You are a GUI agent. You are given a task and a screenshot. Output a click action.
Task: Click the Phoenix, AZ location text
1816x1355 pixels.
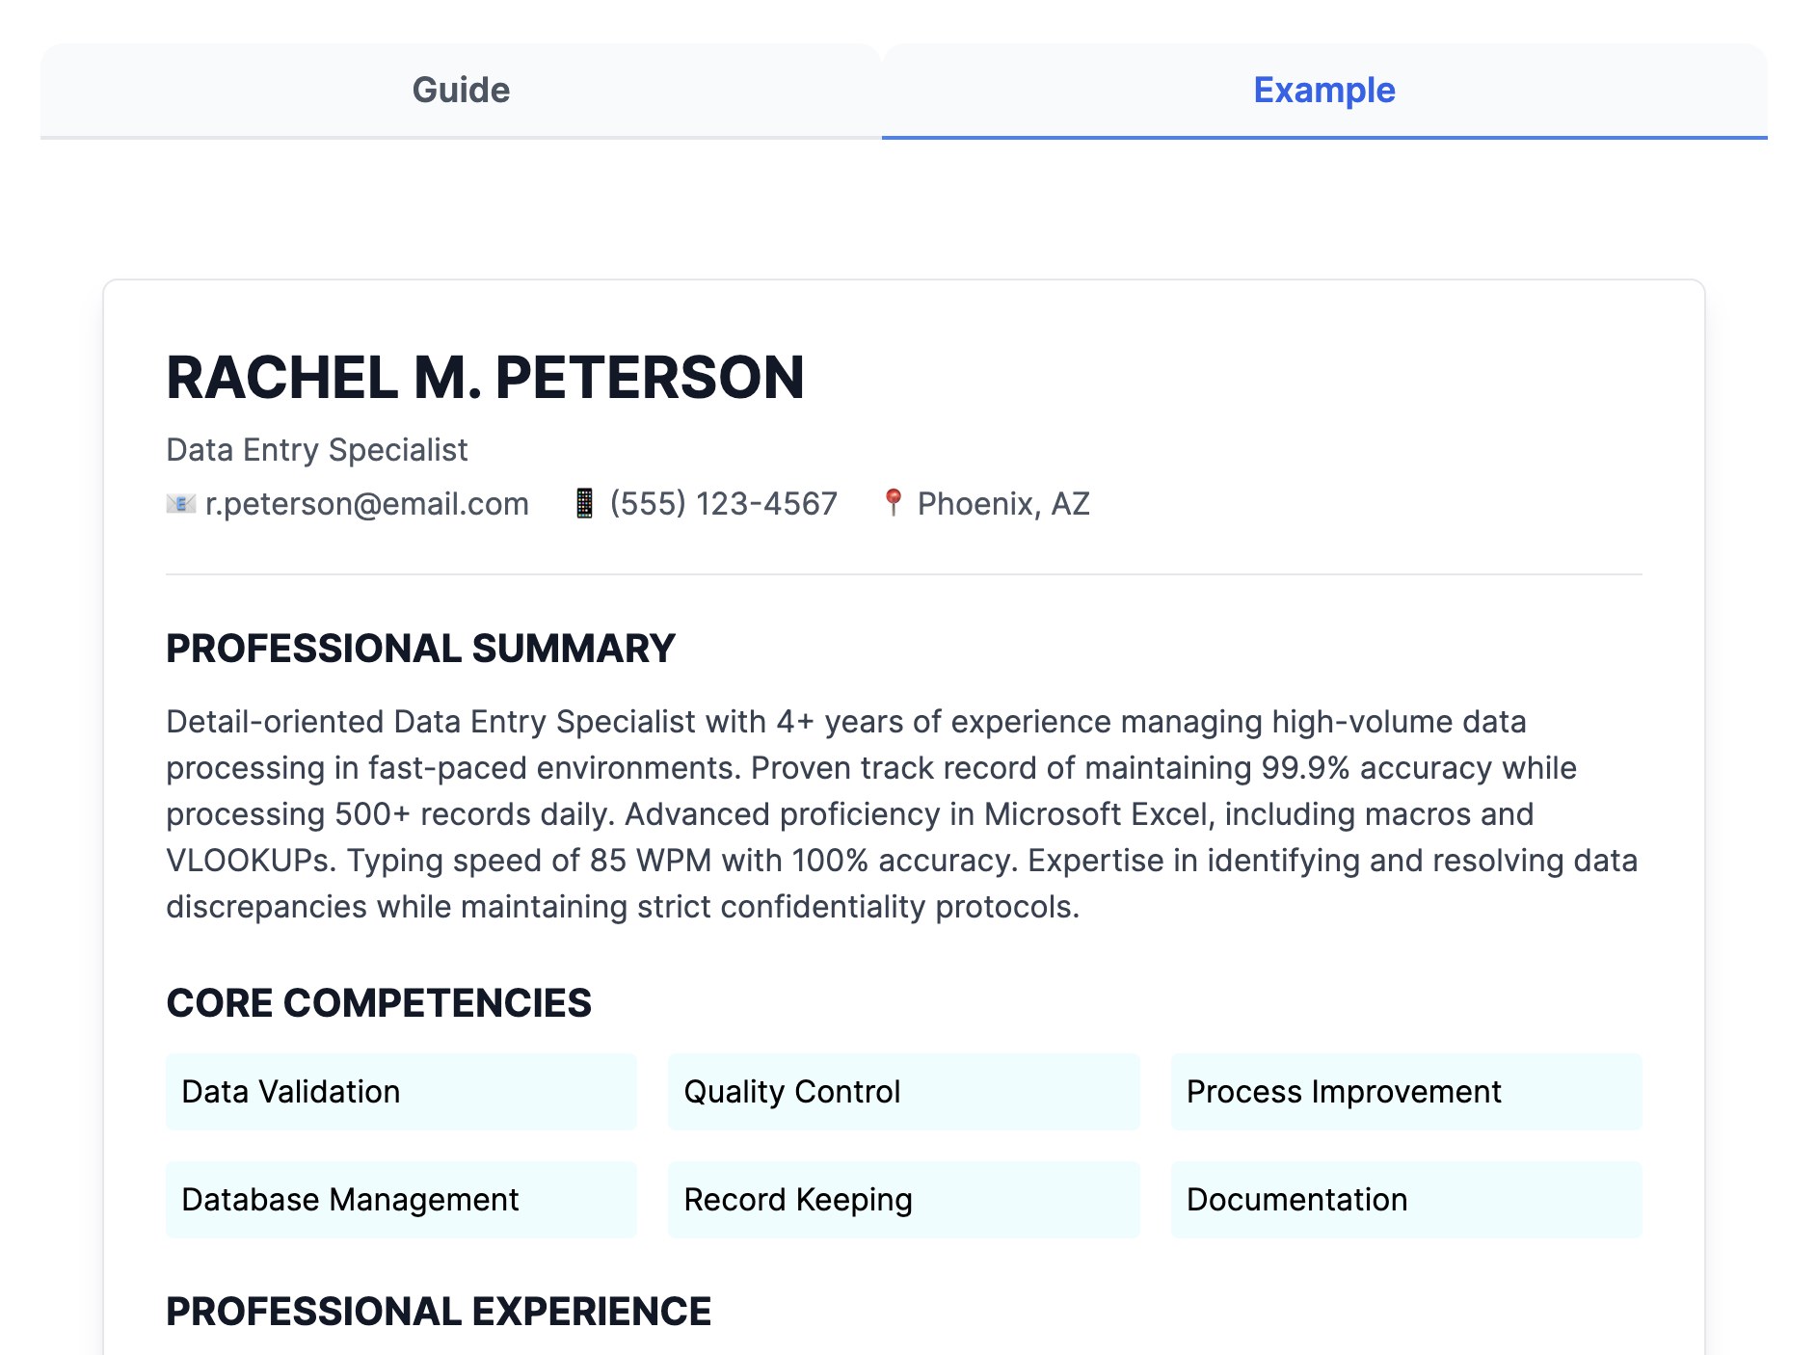tap(1002, 504)
